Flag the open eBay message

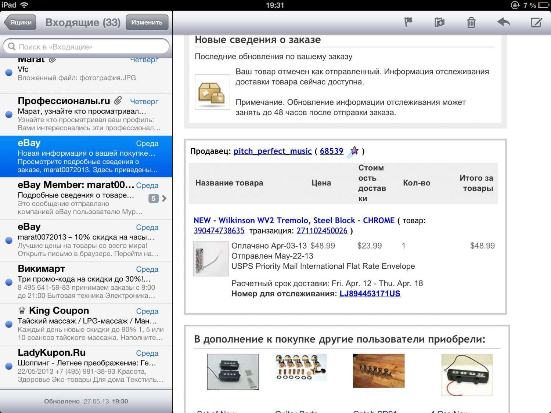click(x=408, y=22)
